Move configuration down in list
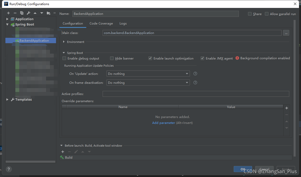This screenshot has height=177, width=301. [x=42, y=13]
